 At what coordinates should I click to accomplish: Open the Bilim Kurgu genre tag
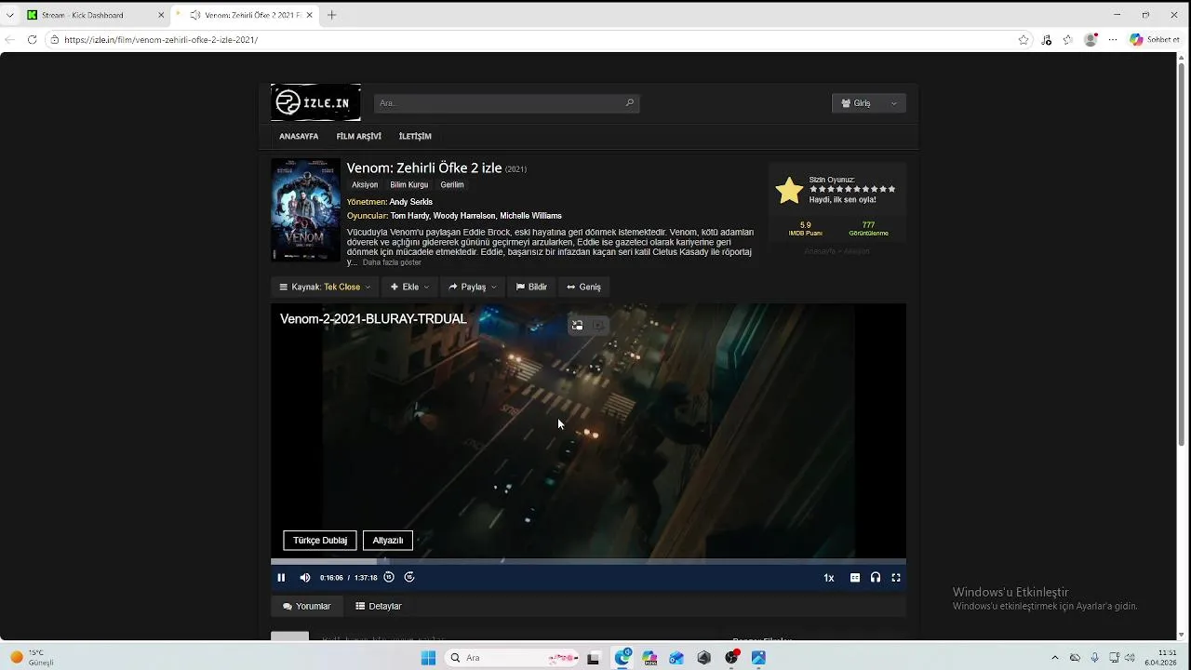click(x=409, y=184)
